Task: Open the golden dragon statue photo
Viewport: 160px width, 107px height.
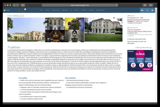Action: tap(74, 24)
